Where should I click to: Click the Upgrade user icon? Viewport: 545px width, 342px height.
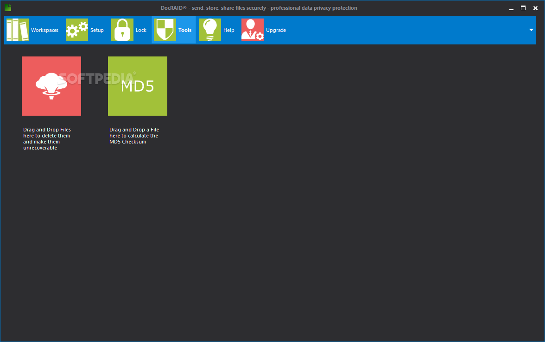pyautogui.click(x=253, y=30)
